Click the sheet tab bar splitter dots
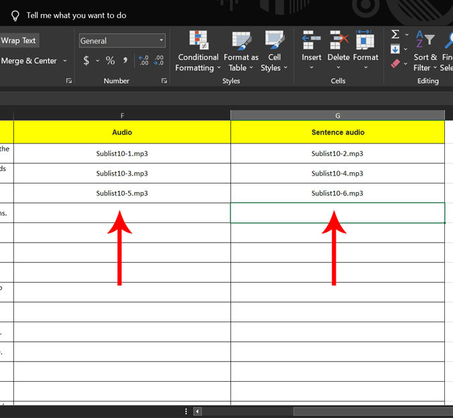The width and height of the screenshot is (453, 418). click(186, 411)
